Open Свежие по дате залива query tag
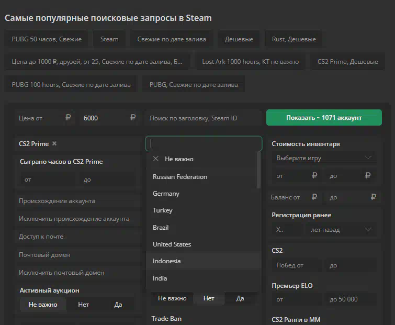The image size is (395, 325). click(172, 39)
